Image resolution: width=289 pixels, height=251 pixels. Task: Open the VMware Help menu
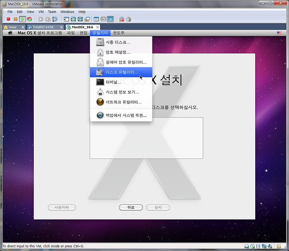pyautogui.click(x=82, y=12)
